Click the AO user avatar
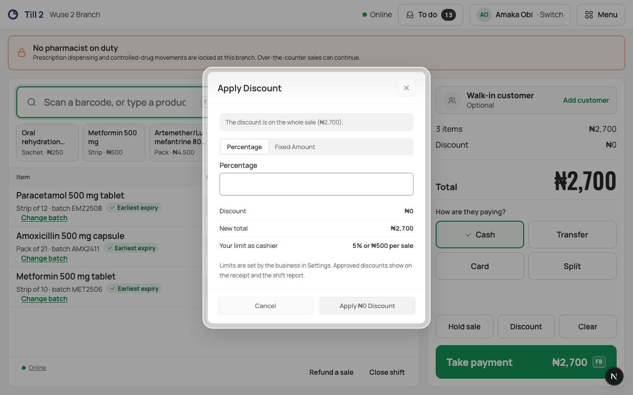Image resolution: width=633 pixels, height=395 pixels. (x=484, y=15)
